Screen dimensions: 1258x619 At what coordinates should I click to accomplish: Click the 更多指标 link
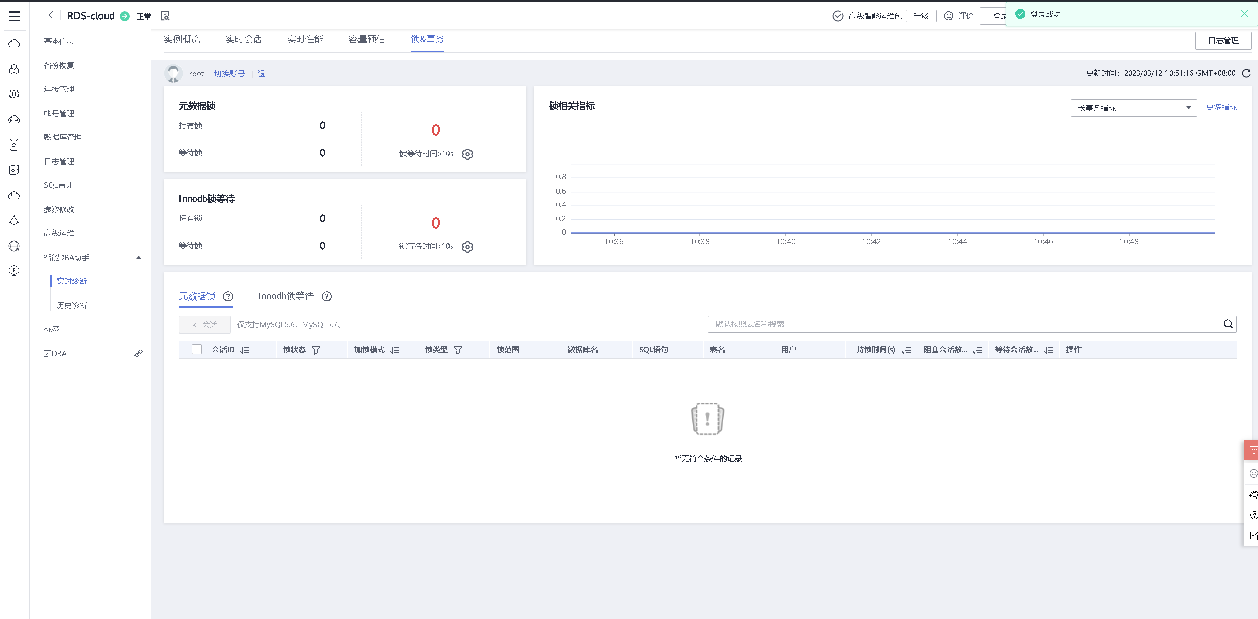pyautogui.click(x=1221, y=107)
